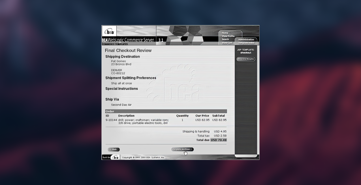
Task: Click the Total due amount USD 70.48
Action: tap(219, 140)
